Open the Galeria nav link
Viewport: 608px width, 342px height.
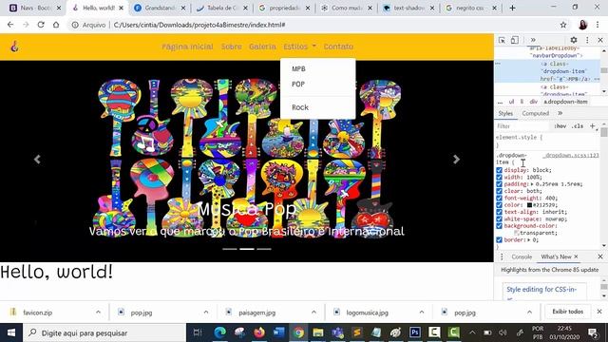[262, 47]
